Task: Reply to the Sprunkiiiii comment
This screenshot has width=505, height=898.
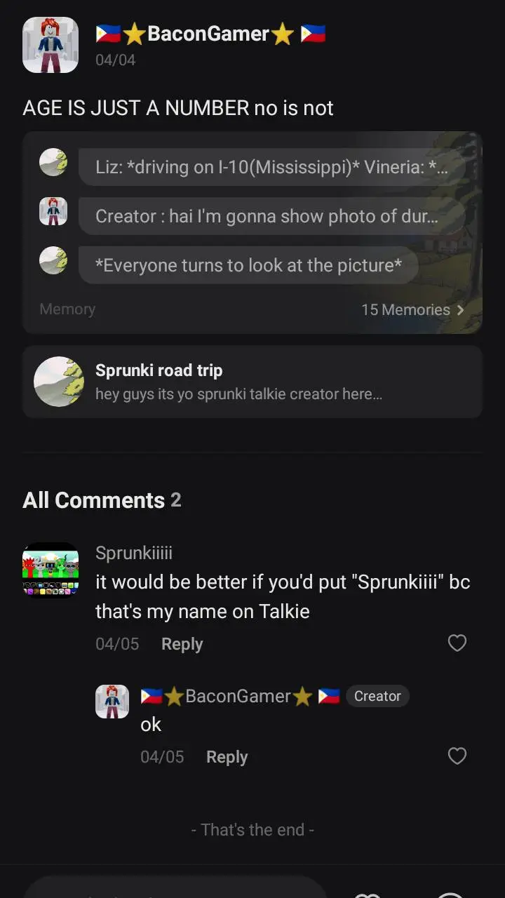Action: click(x=182, y=644)
